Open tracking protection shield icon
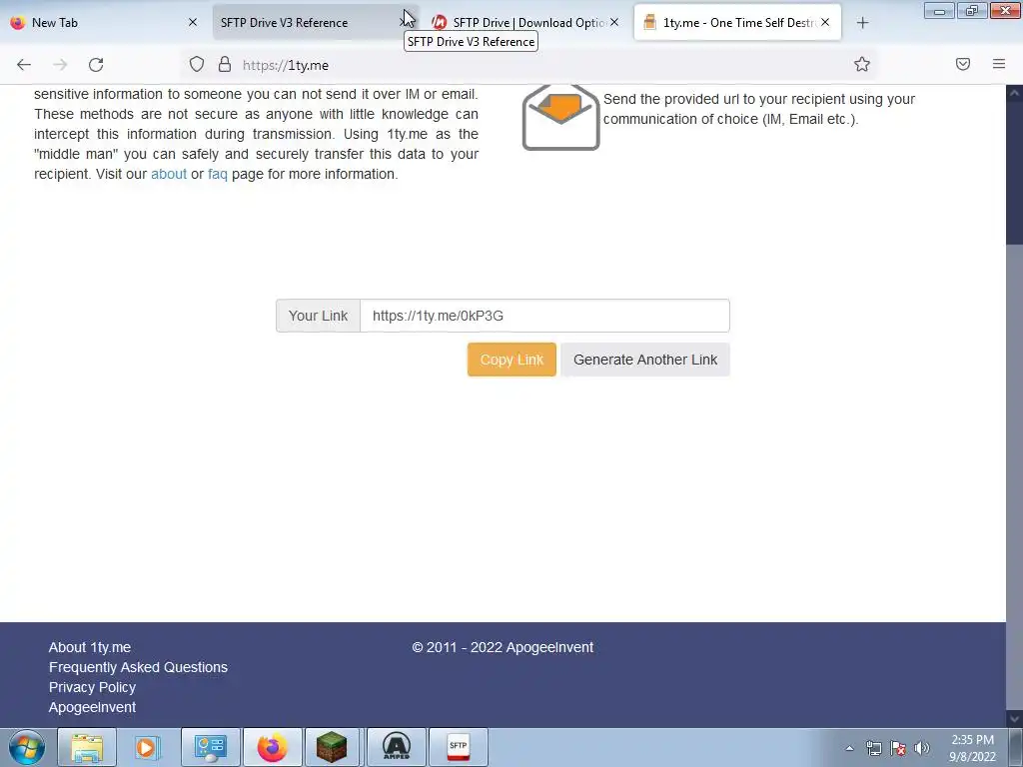 [197, 65]
